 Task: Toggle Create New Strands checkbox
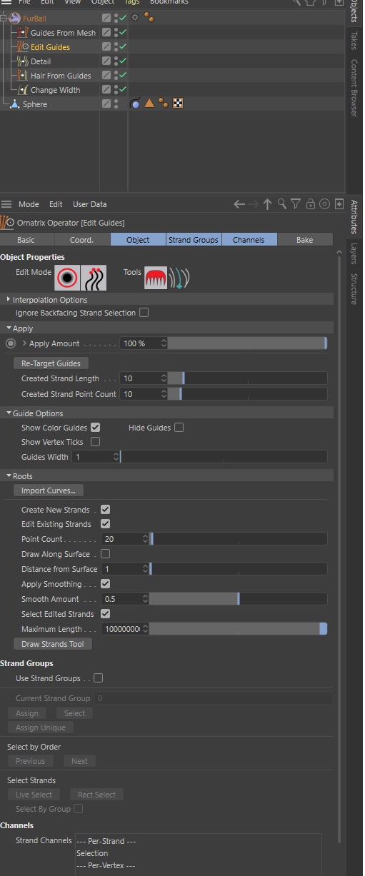pos(106,510)
